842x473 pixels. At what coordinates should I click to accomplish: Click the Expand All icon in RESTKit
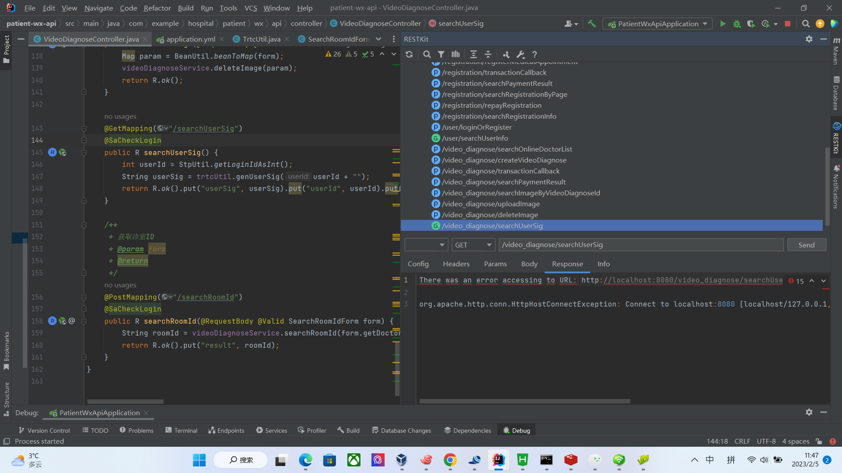click(x=473, y=54)
